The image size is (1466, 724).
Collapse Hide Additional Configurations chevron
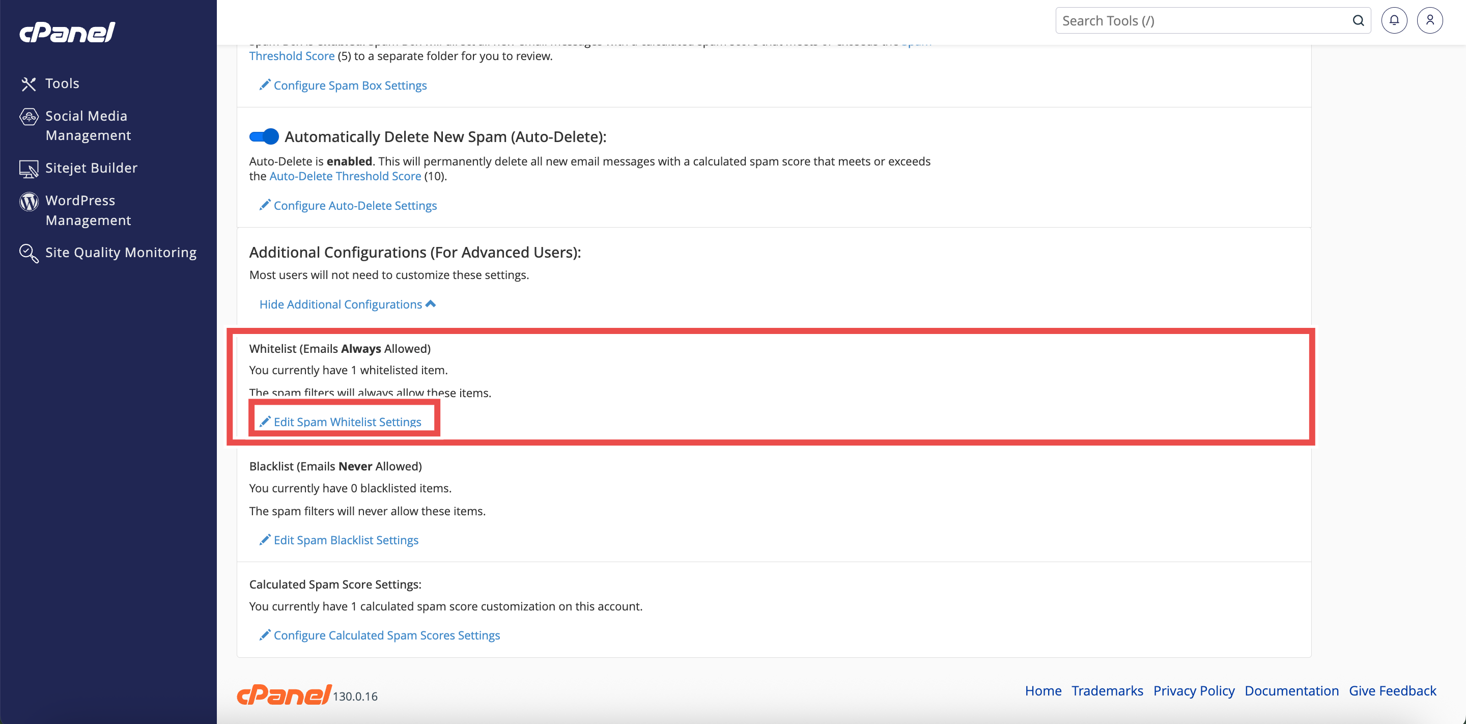pos(431,304)
